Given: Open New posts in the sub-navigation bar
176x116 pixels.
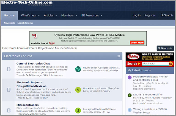Looking at the screenshot, I should (x=9, y=23).
